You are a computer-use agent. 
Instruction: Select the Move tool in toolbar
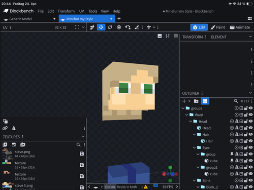point(101,27)
